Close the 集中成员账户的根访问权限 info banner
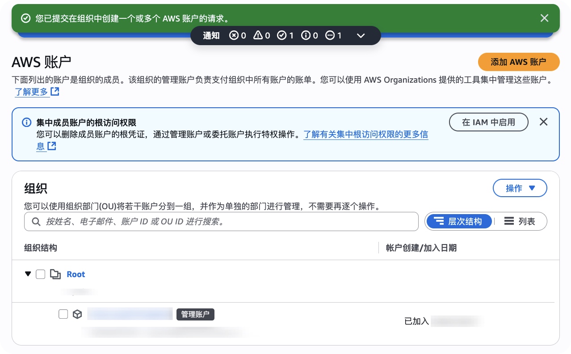This screenshot has height=354, width=571. pos(543,122)
